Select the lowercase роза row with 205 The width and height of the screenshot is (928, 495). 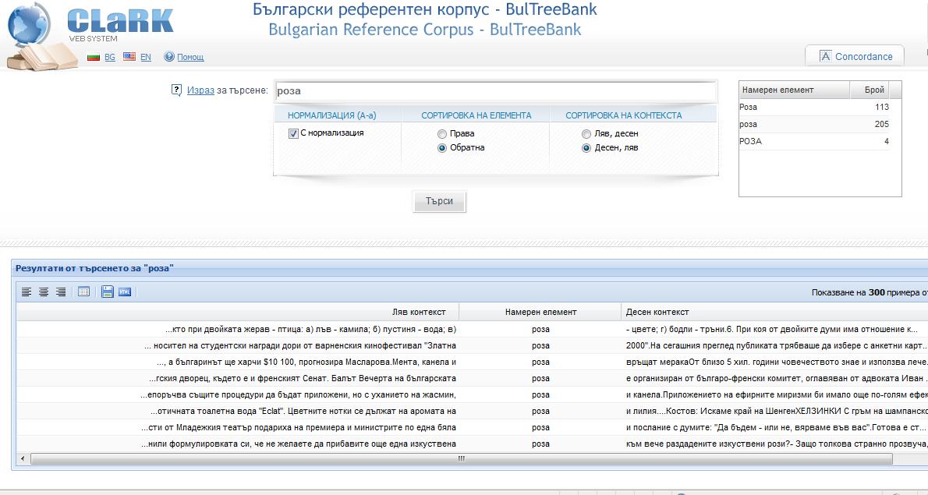814,124
